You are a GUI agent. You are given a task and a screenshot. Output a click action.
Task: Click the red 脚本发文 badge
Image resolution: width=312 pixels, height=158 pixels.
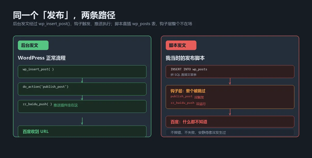[181, 45]
